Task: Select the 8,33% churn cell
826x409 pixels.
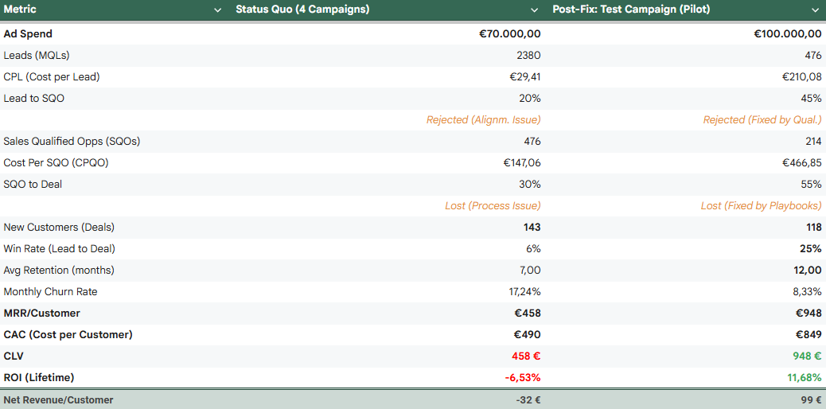Action: (808, 292)
